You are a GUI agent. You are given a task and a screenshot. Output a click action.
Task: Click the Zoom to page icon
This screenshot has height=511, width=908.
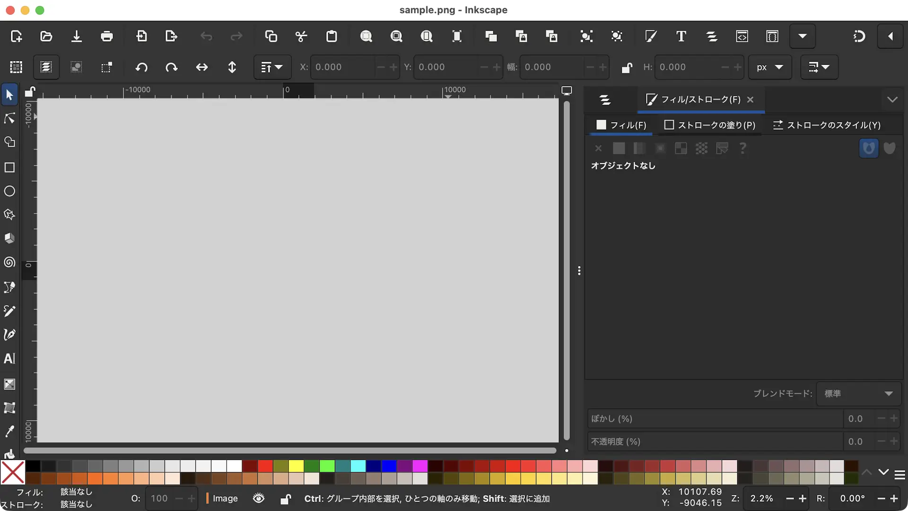427,36
